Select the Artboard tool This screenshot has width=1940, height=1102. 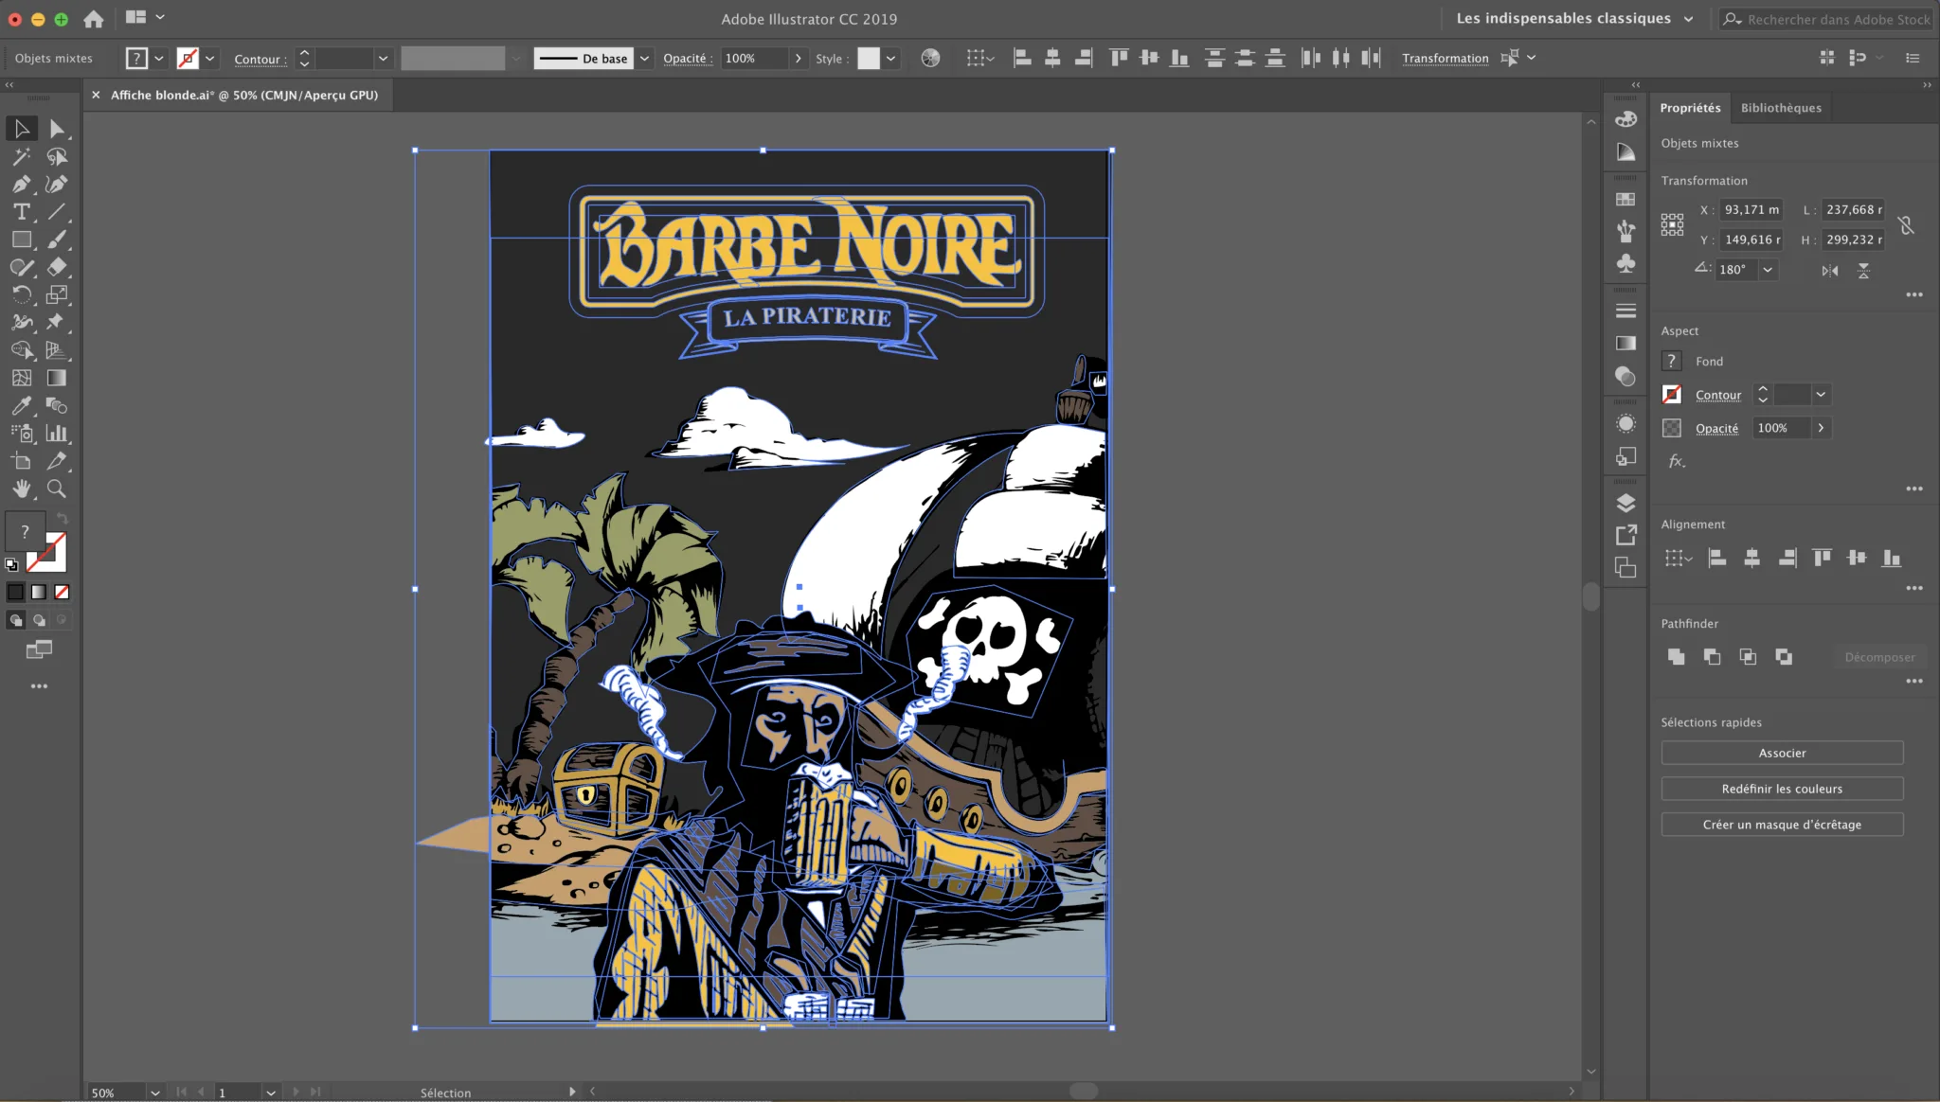coord(21,461)
